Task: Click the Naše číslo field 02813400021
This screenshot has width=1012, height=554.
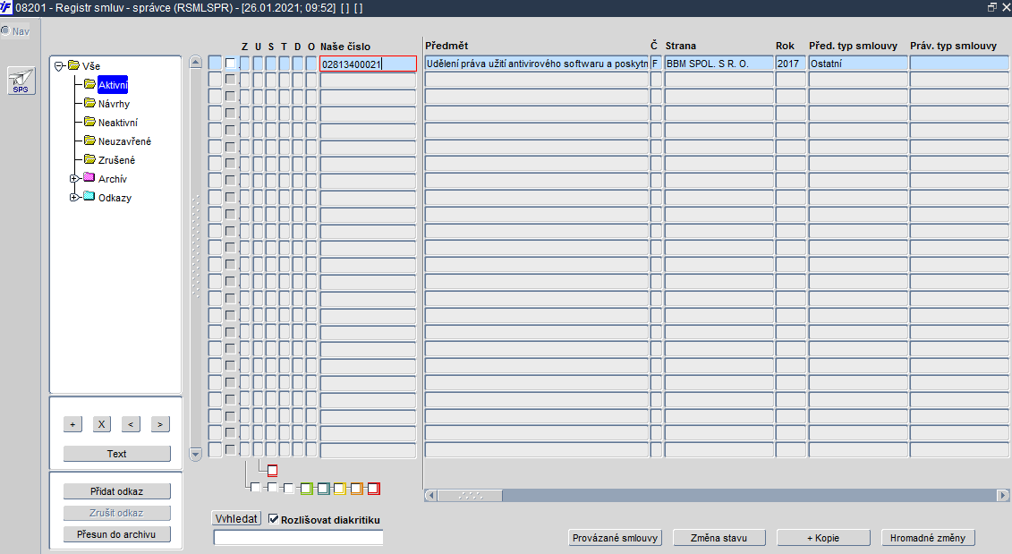Action: coord(369,64)
